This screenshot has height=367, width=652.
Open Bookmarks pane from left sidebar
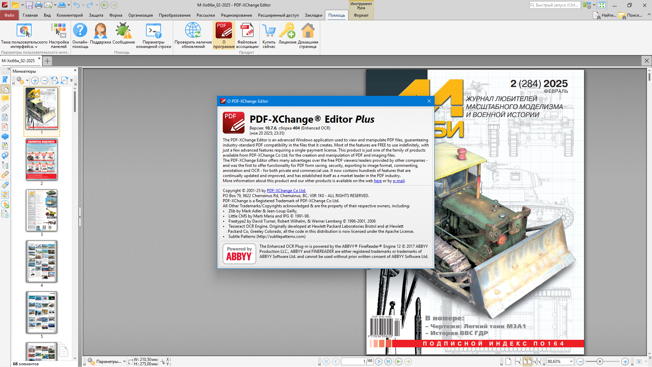[x=5, y=80]
